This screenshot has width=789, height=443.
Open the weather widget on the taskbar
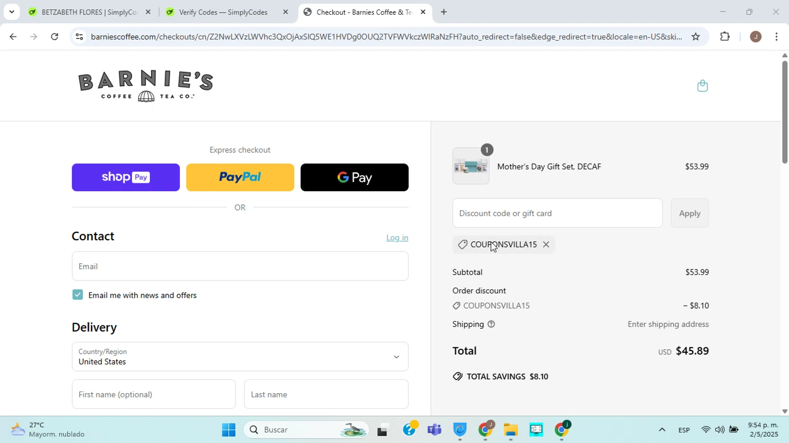coord(48,430)
